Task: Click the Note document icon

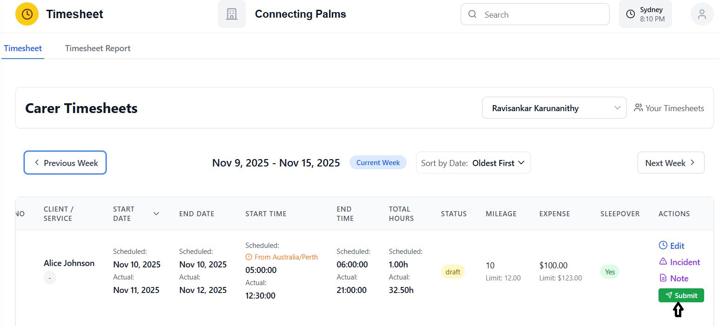Action: pyautogui.click(x=663, y=278)
